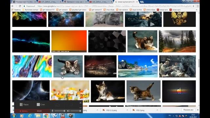Viewport: 210px width, 118px height.
Task: Open the алена обувь bookmark
Action: coord(149,10)
